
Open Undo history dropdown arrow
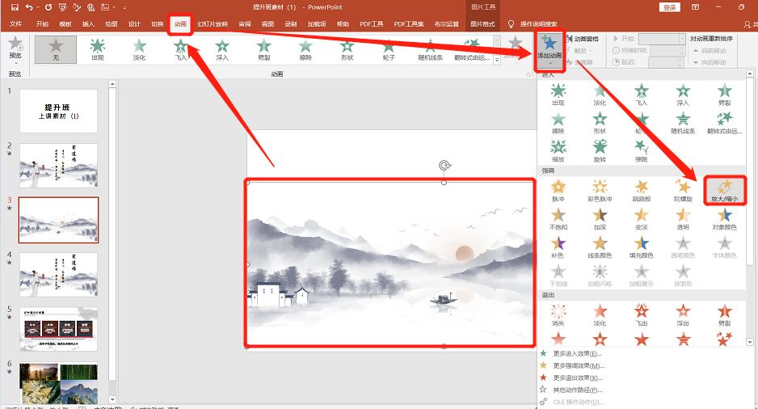[x=38, y=8]
